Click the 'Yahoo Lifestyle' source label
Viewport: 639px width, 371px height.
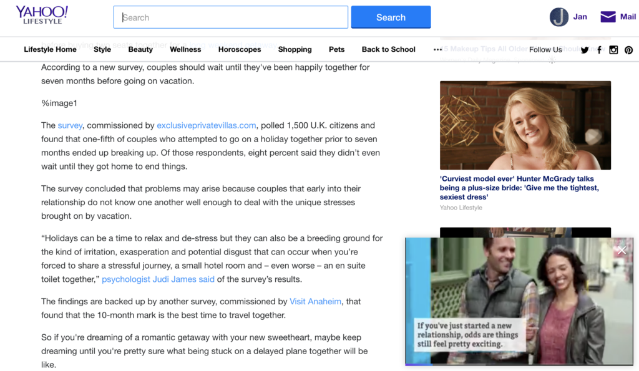point(461,208)
